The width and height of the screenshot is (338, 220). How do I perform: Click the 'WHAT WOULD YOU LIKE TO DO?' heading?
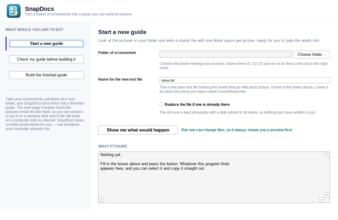pos(34,30)
